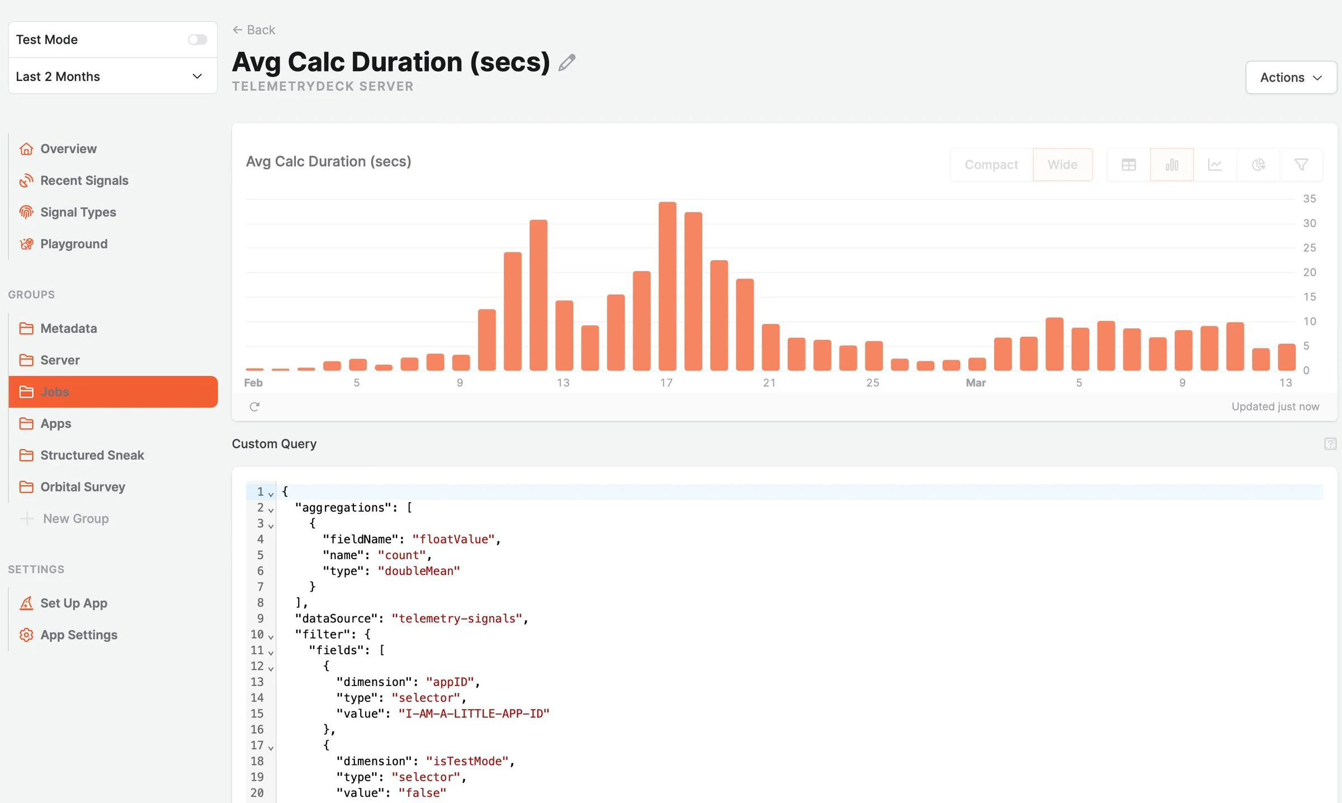The height and width of the screenshot is (803, 1342).
Task: Switch chart to Wide layout
Action: [x=1062, y=164]
